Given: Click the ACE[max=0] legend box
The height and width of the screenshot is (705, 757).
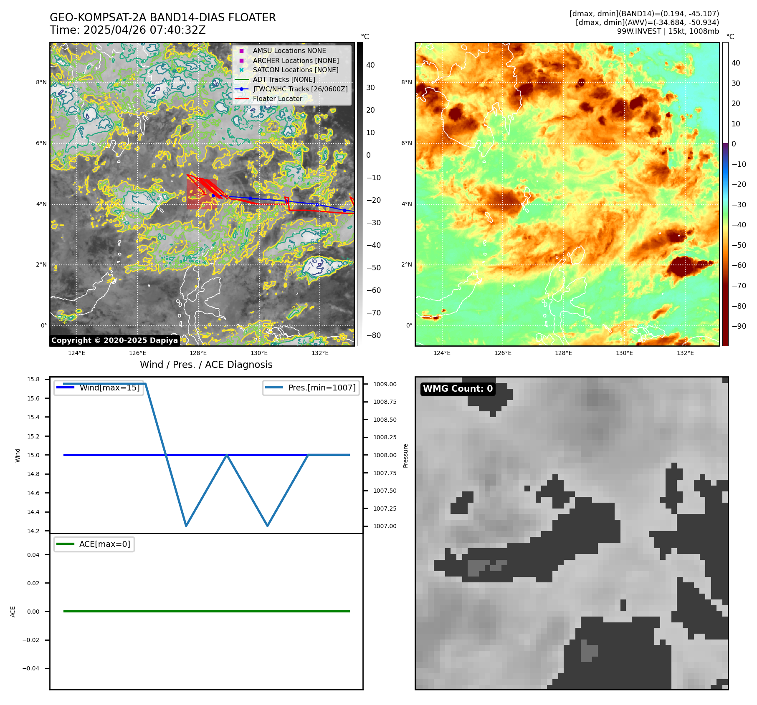Looking at the screenshot, I should point(94,544).
